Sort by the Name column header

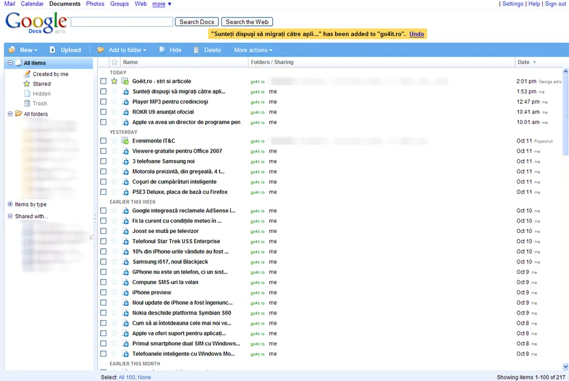[x=130, y=62]
